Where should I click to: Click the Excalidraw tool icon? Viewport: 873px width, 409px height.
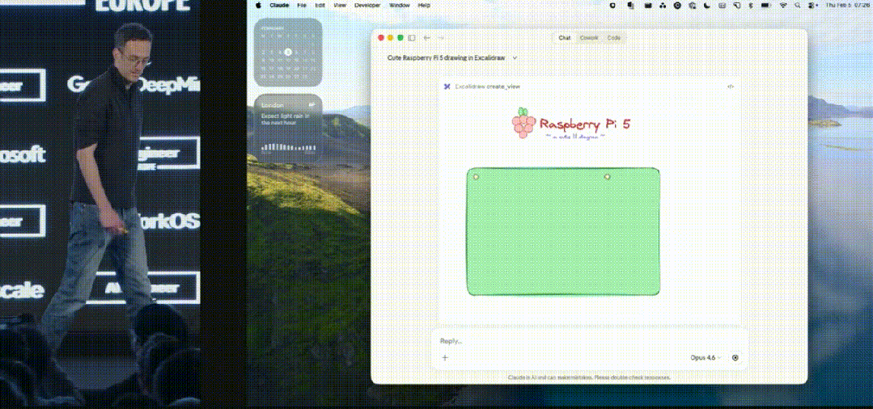click(447, 86)
